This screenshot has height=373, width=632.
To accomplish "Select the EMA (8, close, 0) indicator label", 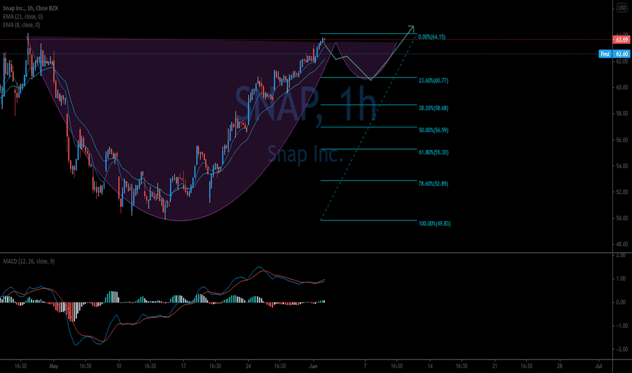I will 22,25.
